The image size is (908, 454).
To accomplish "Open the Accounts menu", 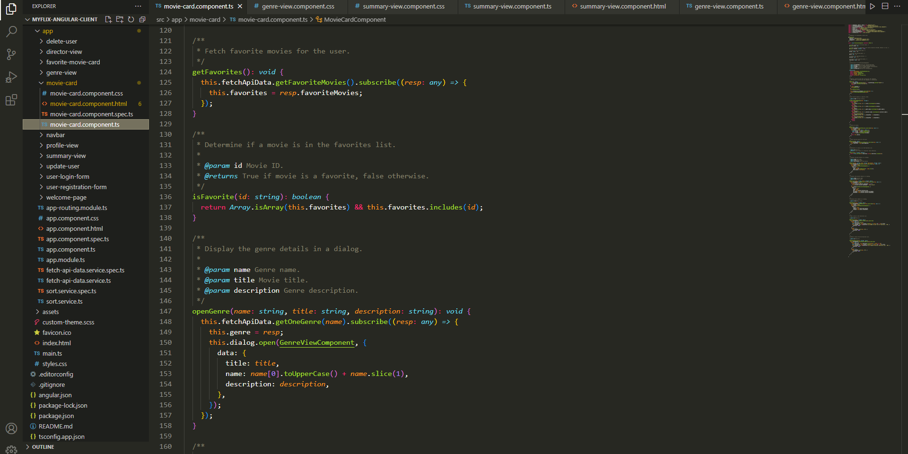I will pos(11,428).
